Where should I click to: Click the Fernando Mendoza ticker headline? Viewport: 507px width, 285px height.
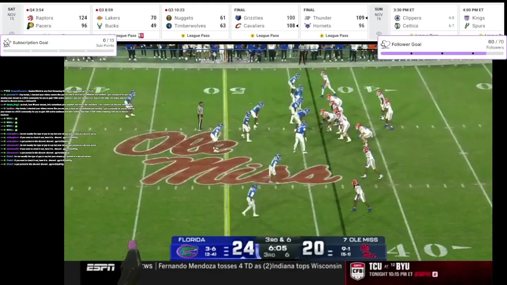click(250, 266)
